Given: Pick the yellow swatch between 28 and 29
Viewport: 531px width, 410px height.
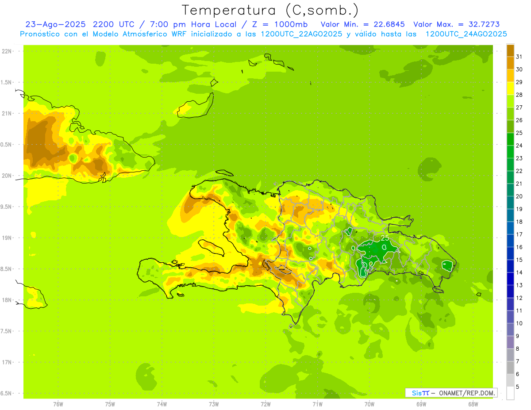Looking at the screenshot, I should [x=510, y=88].
